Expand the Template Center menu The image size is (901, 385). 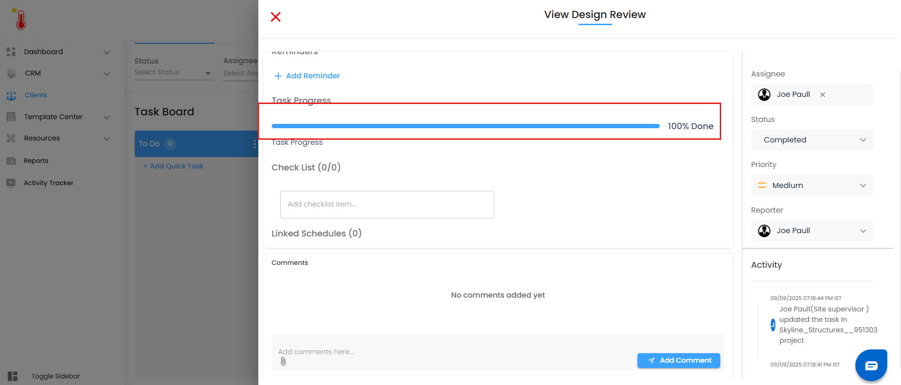[x=107, y=117]
